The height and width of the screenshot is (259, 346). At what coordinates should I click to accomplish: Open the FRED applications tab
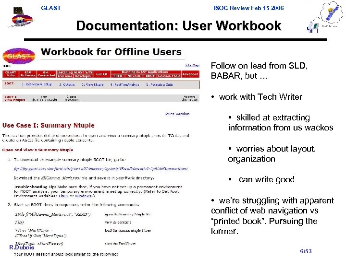[x=118, y=76]
